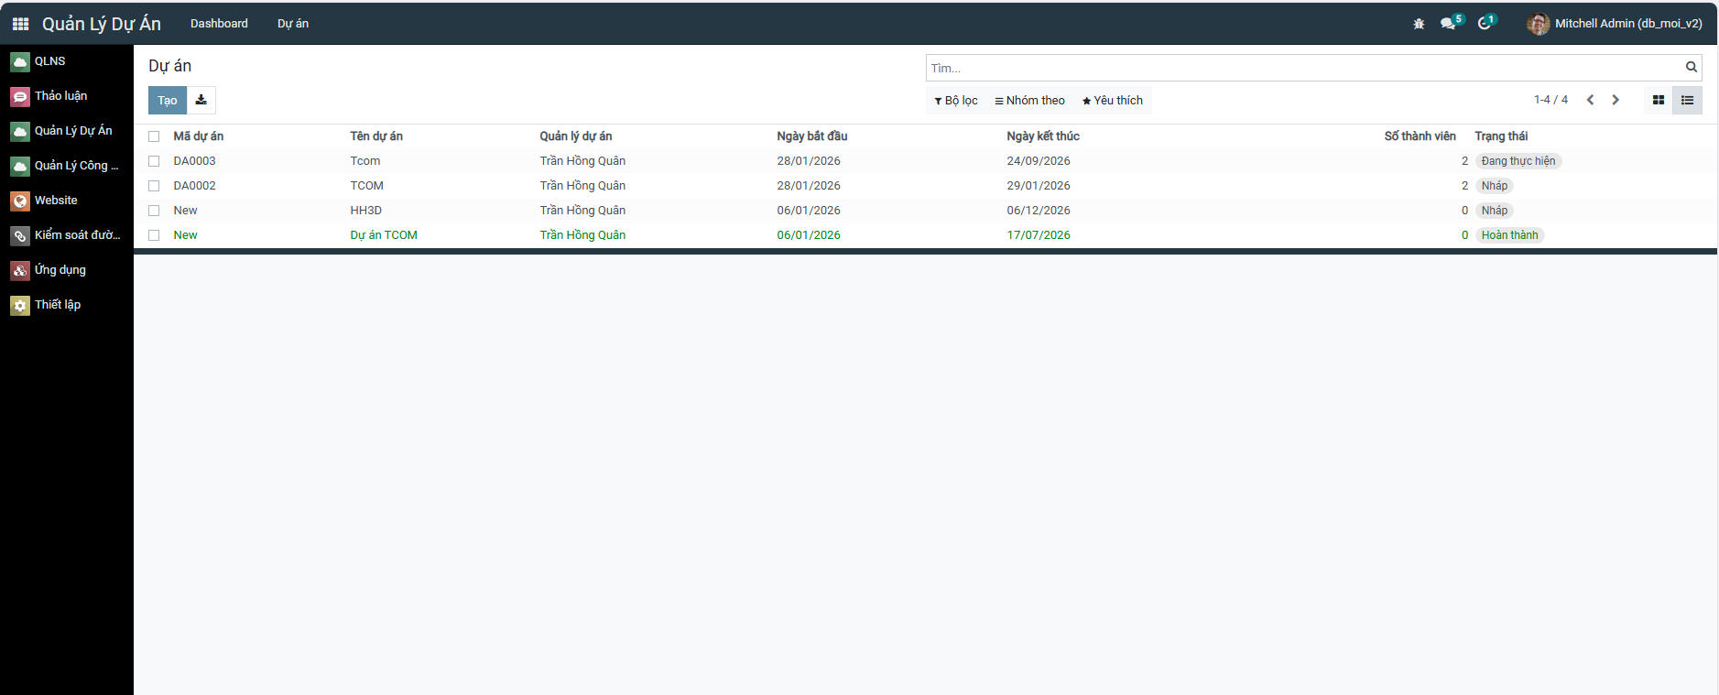
Task: Click the Nháp badge in HH3D row
Action: 1495,211
